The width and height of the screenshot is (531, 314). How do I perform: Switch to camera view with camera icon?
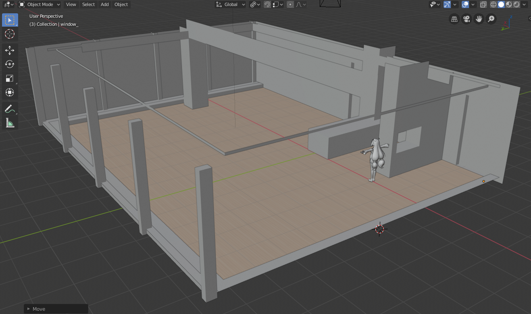(466, 19)
